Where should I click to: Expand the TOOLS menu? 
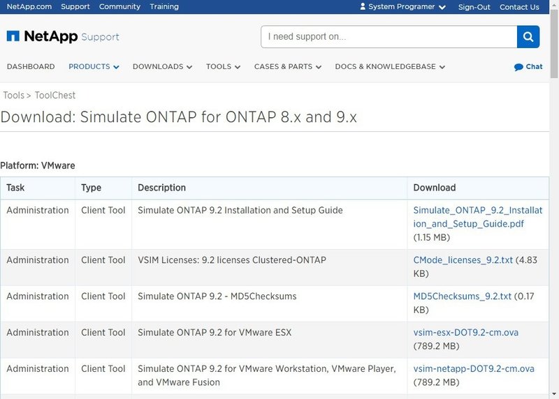coord(223,66)
